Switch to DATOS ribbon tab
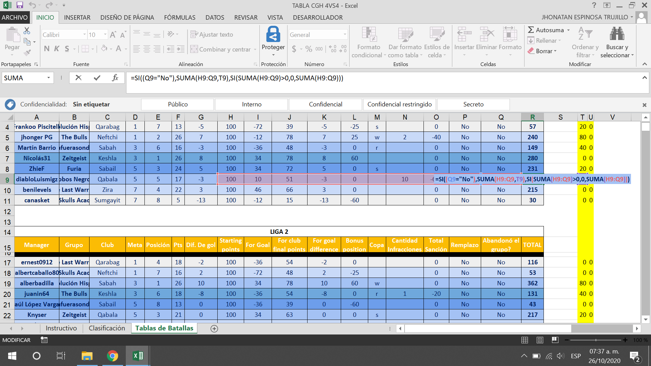The width and height of the screenshot is (651, 366). [x=215, y=17]
